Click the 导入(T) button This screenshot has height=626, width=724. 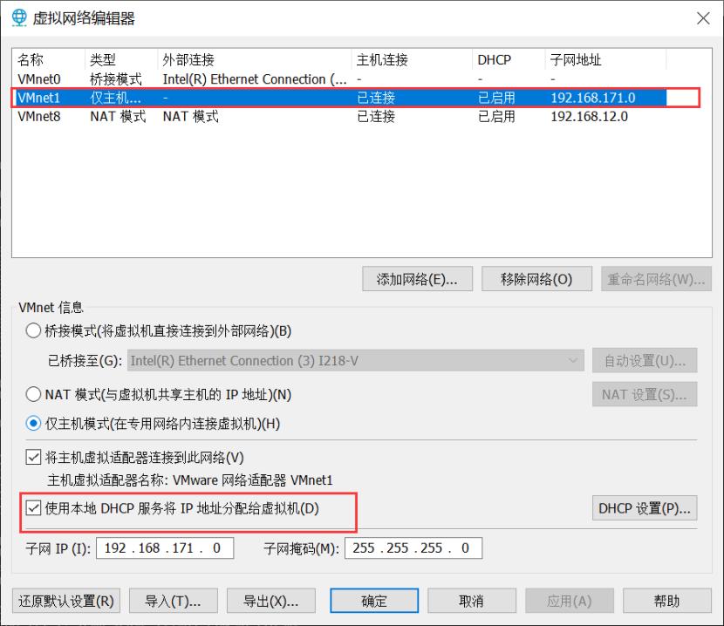coord(173,601)
